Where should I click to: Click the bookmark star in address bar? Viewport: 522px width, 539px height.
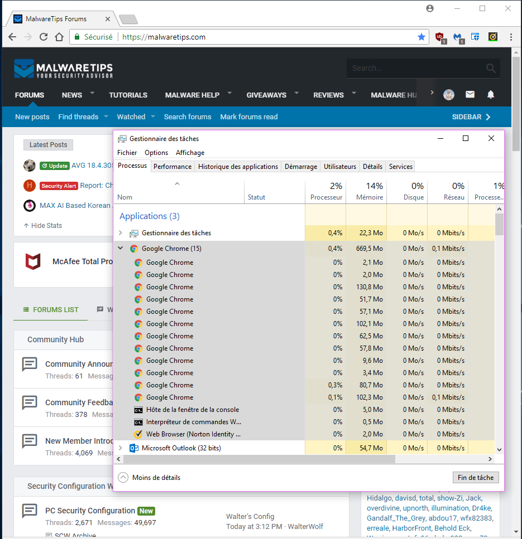(421, 37)
